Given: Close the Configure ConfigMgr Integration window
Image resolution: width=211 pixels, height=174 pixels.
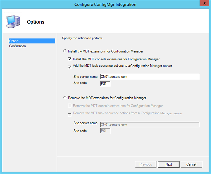Looking at the screenshot, I should click(204, 4).
